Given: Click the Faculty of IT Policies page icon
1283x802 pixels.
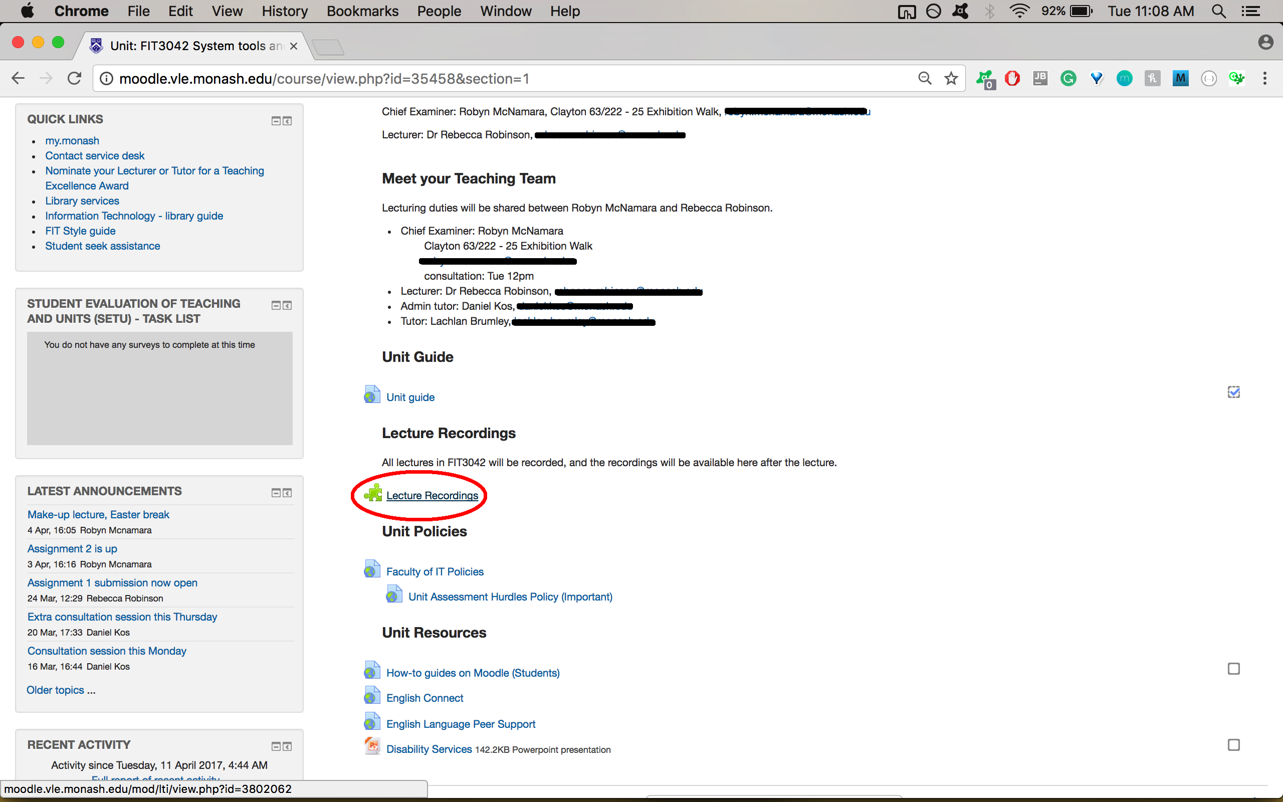Looking at the screenshot, I should pyautogui.click(x=372, y=570).
